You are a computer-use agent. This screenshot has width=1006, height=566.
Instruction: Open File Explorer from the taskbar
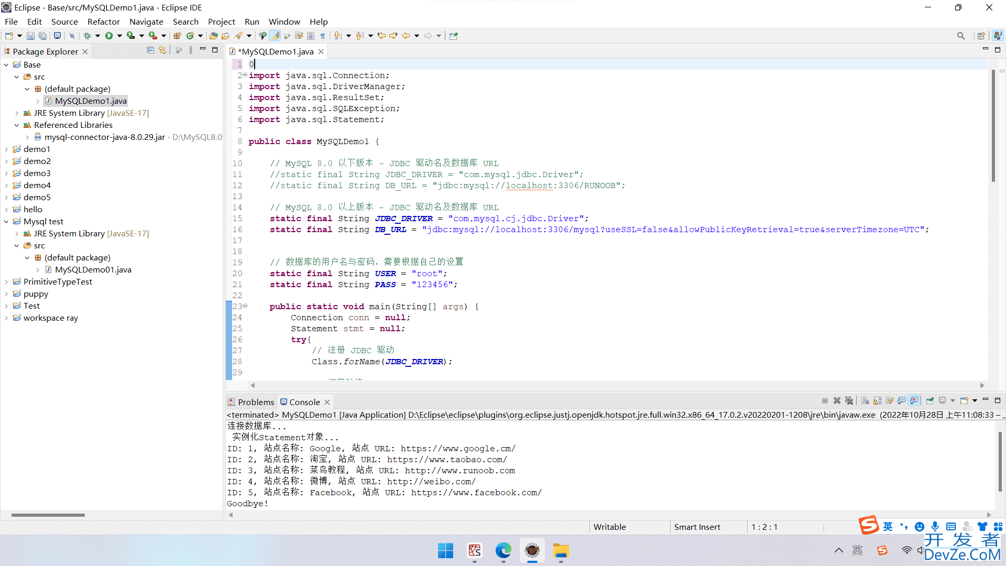[x=561, y=551]
